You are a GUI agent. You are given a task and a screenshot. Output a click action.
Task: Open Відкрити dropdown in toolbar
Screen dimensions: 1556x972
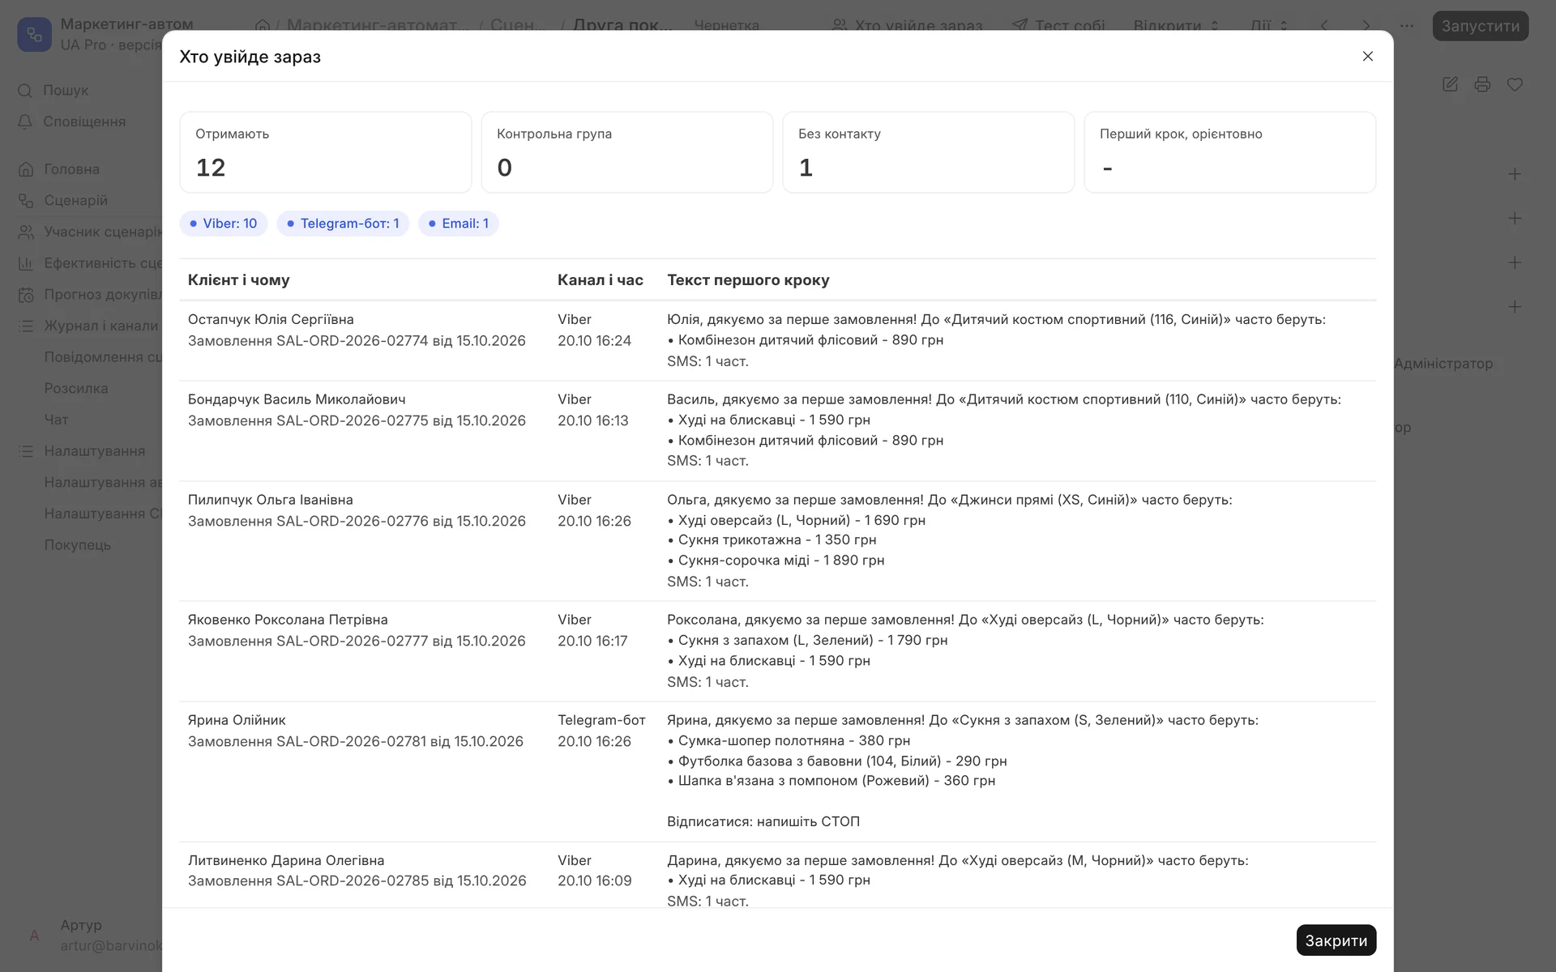(1176, 26)
